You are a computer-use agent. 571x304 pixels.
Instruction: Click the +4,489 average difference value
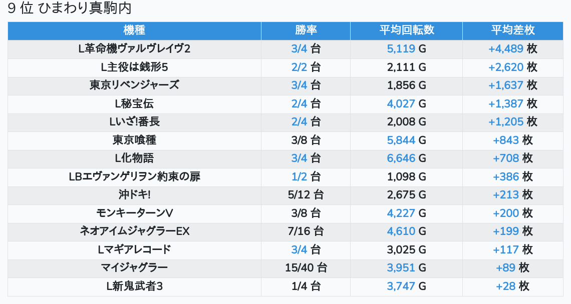click(506, 48)
